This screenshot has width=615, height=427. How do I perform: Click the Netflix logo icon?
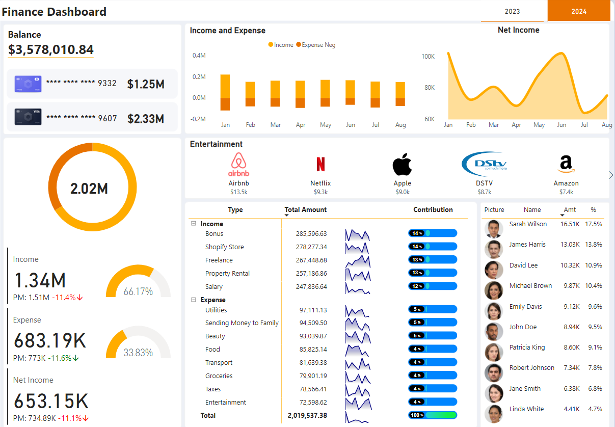click(320, 164)
